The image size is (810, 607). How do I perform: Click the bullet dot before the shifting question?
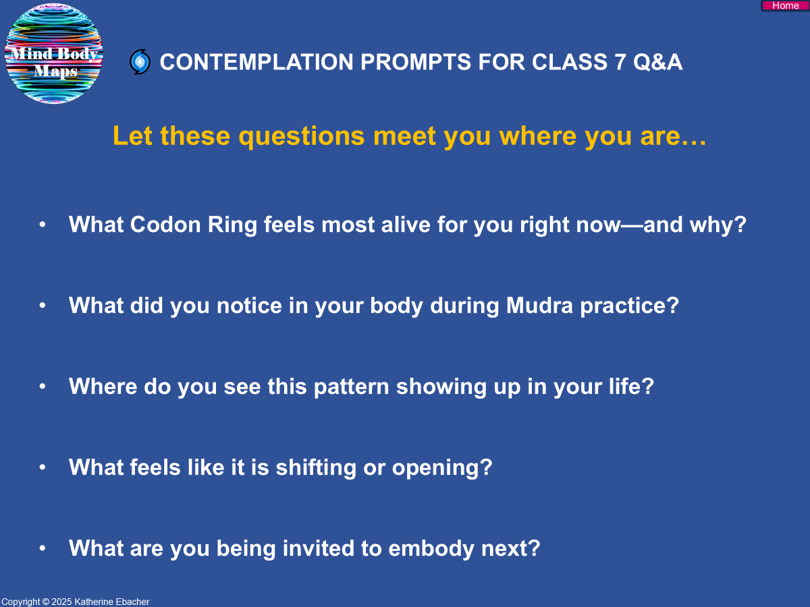pyautogui.click(x=43, y=467)
